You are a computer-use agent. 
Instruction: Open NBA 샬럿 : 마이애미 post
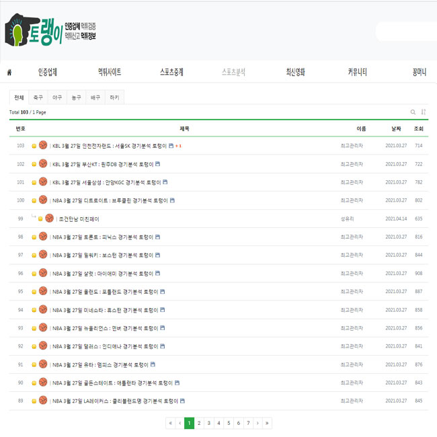coord(103,274)
